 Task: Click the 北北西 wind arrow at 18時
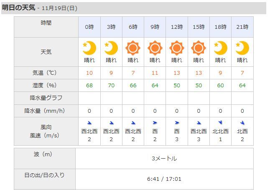[x=220, y=122]
